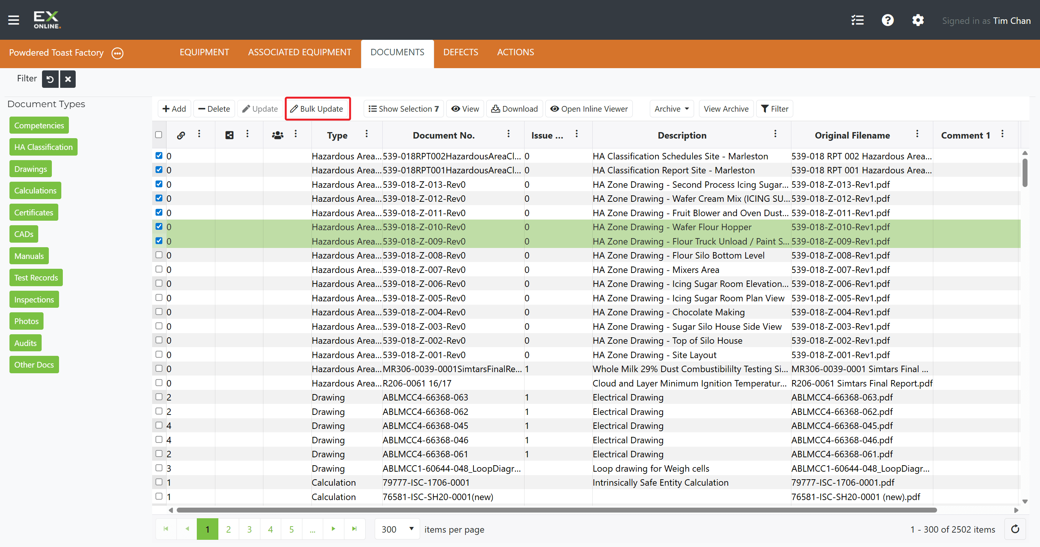Click the Powdered Toast Factory ellipsis icon
This screenshot has height=547, width=1040.
(x=117, y=53)
